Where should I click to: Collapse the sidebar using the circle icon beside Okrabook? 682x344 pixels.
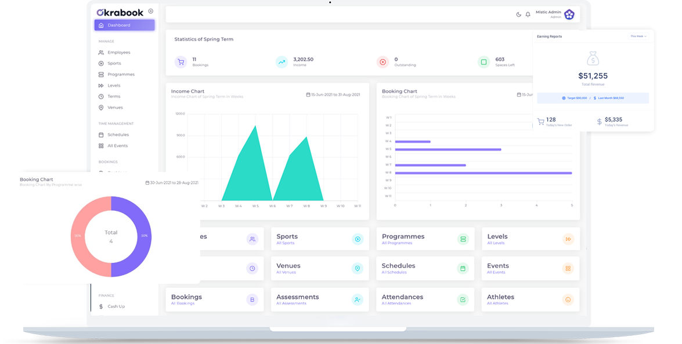[x=150, y=10]
